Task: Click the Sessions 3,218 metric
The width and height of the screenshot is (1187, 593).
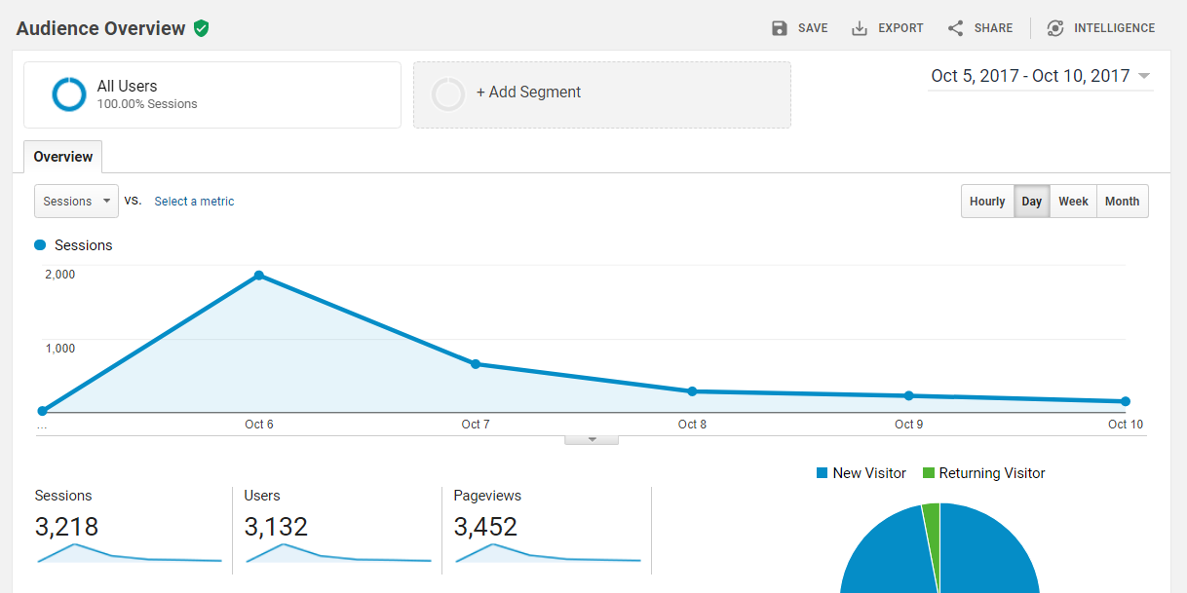Action: [x=66, y=527]
